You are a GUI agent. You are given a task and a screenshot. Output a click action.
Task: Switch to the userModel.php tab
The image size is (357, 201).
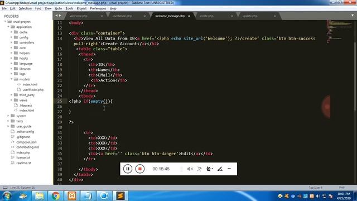tap(122, 16)
